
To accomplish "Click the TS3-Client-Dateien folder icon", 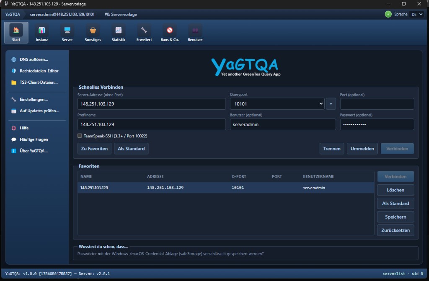I will coord(14,82).
